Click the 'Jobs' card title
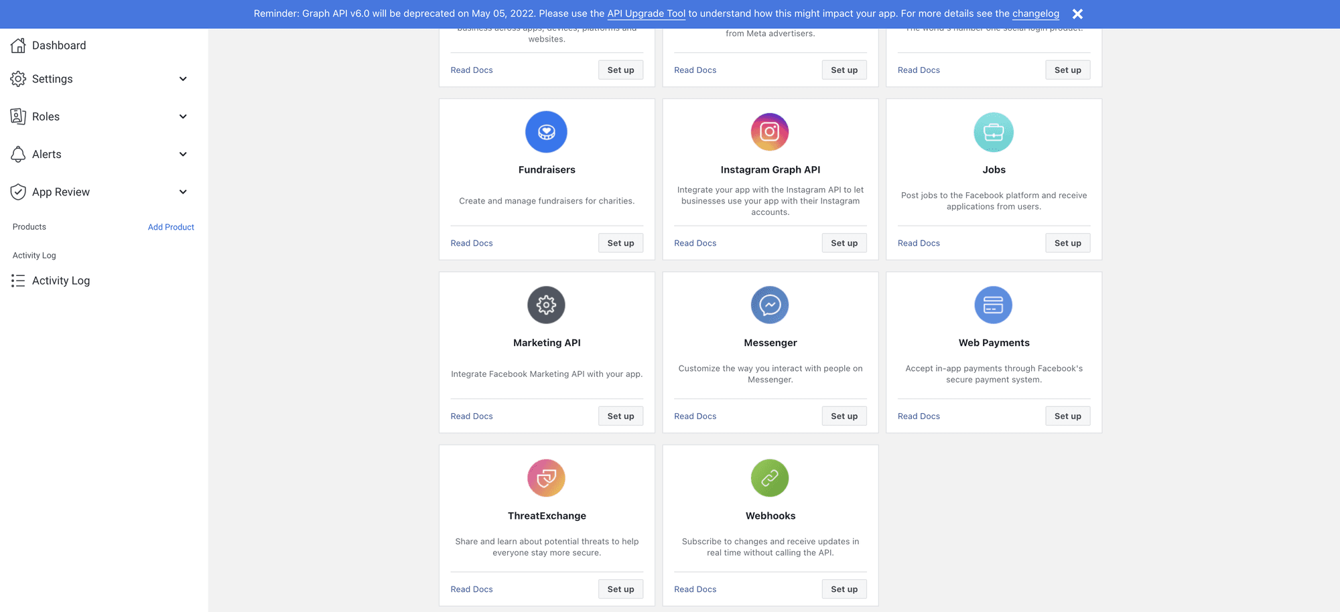 coord(994,169)
